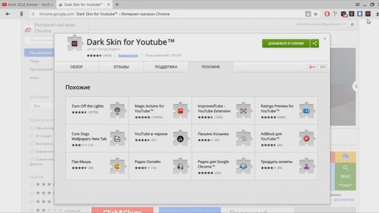Select Темы in the store sidebar
Viewport: 379px width, 213px height.
point(34,61)
